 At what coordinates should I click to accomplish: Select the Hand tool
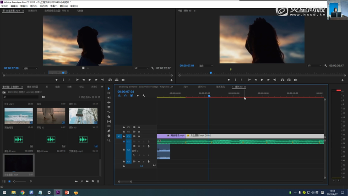pos(109,136)
